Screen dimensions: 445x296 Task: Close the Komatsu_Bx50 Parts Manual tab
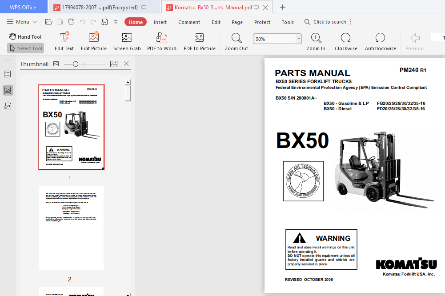tap(265, 8)
